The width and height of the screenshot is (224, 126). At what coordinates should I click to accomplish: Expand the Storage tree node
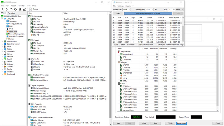2,54
